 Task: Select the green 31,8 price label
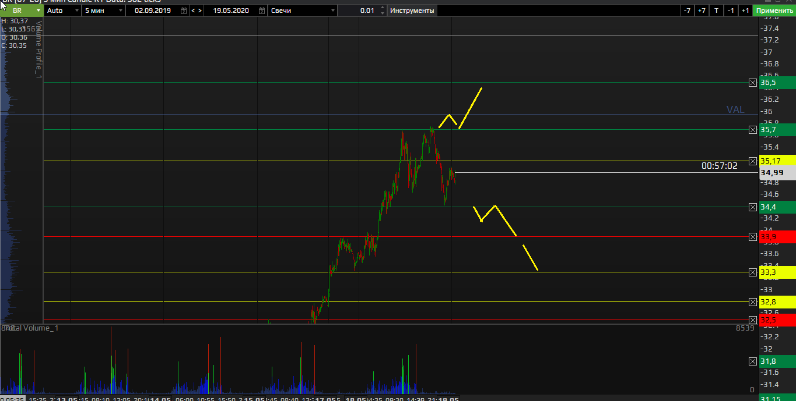[777, 361]
